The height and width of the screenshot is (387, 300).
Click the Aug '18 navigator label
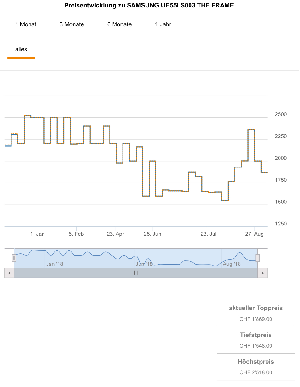point(232,264)
